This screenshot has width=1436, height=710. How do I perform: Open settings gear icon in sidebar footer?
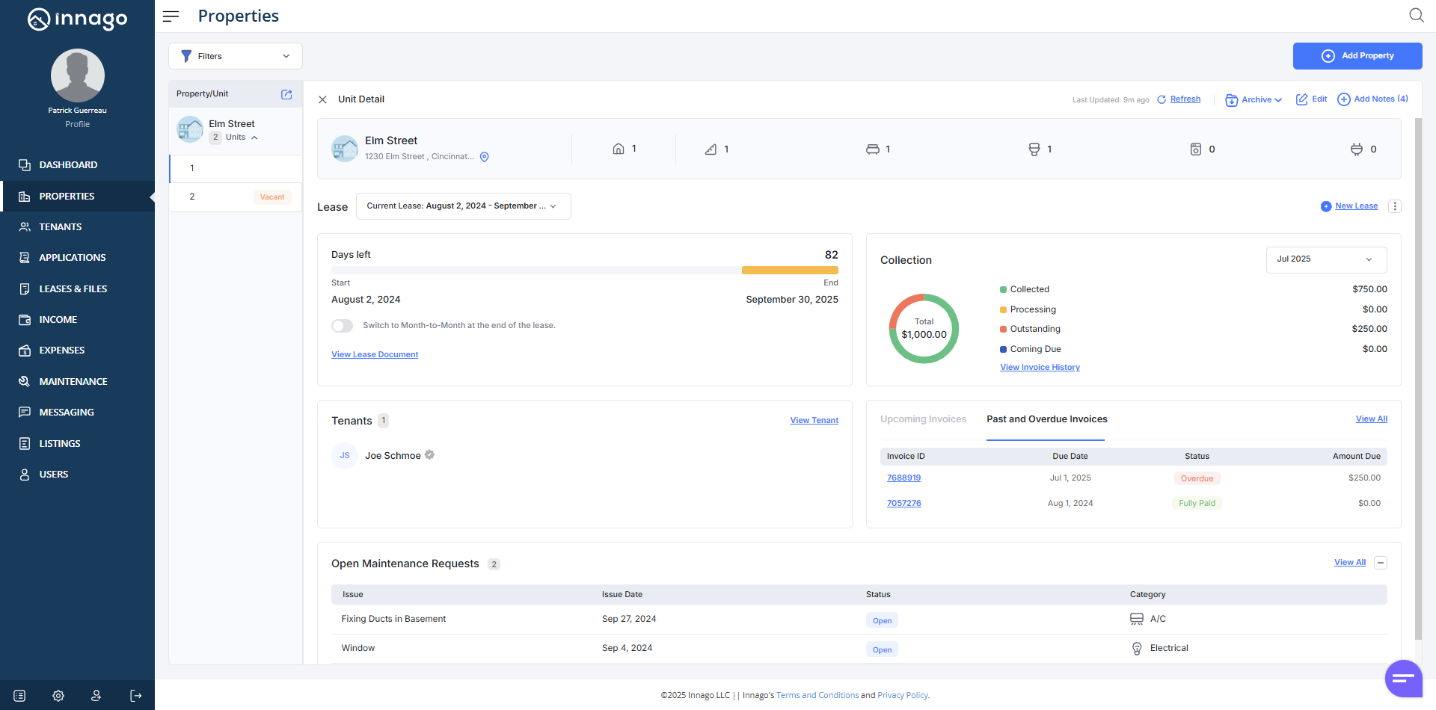58,696
